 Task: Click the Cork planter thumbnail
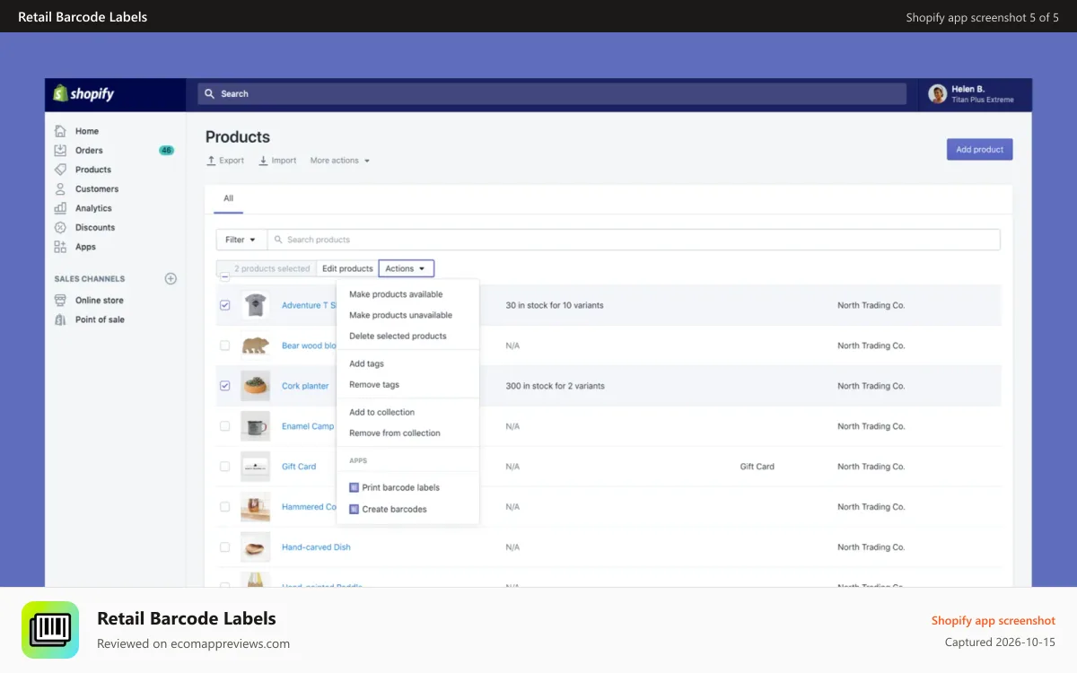(x=256, y=386)
